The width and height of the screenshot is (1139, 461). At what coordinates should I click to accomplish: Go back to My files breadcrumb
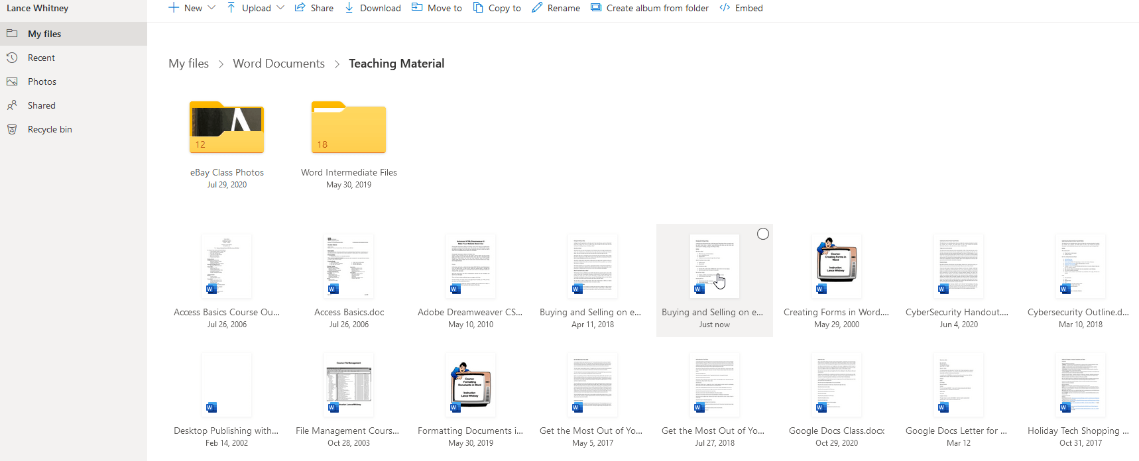188,64
